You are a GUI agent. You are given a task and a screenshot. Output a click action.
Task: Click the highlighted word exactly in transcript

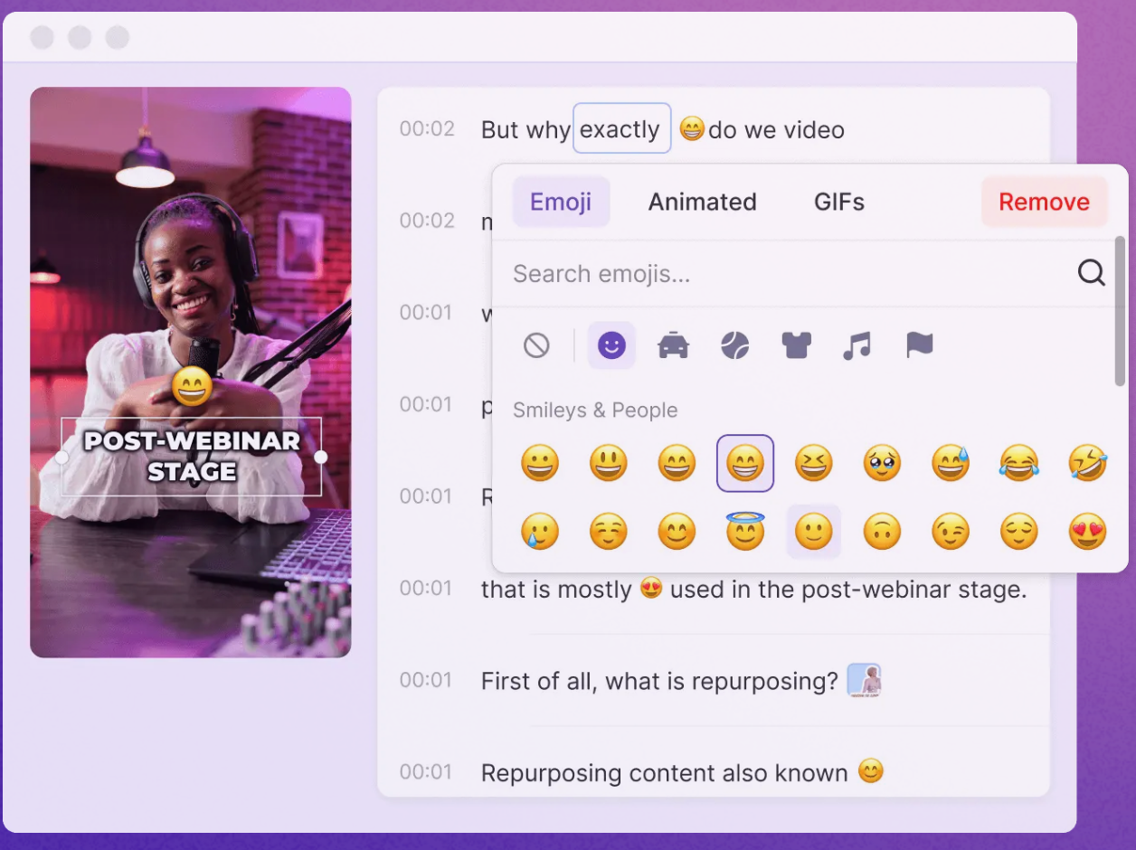(x=621, y=128)
